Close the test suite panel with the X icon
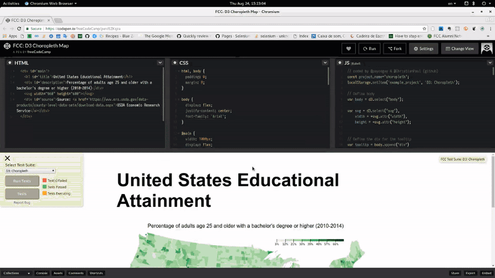Image resolution: width=495 pixels, height=278 pixels. pyautogui.click(x=8, y=159)
